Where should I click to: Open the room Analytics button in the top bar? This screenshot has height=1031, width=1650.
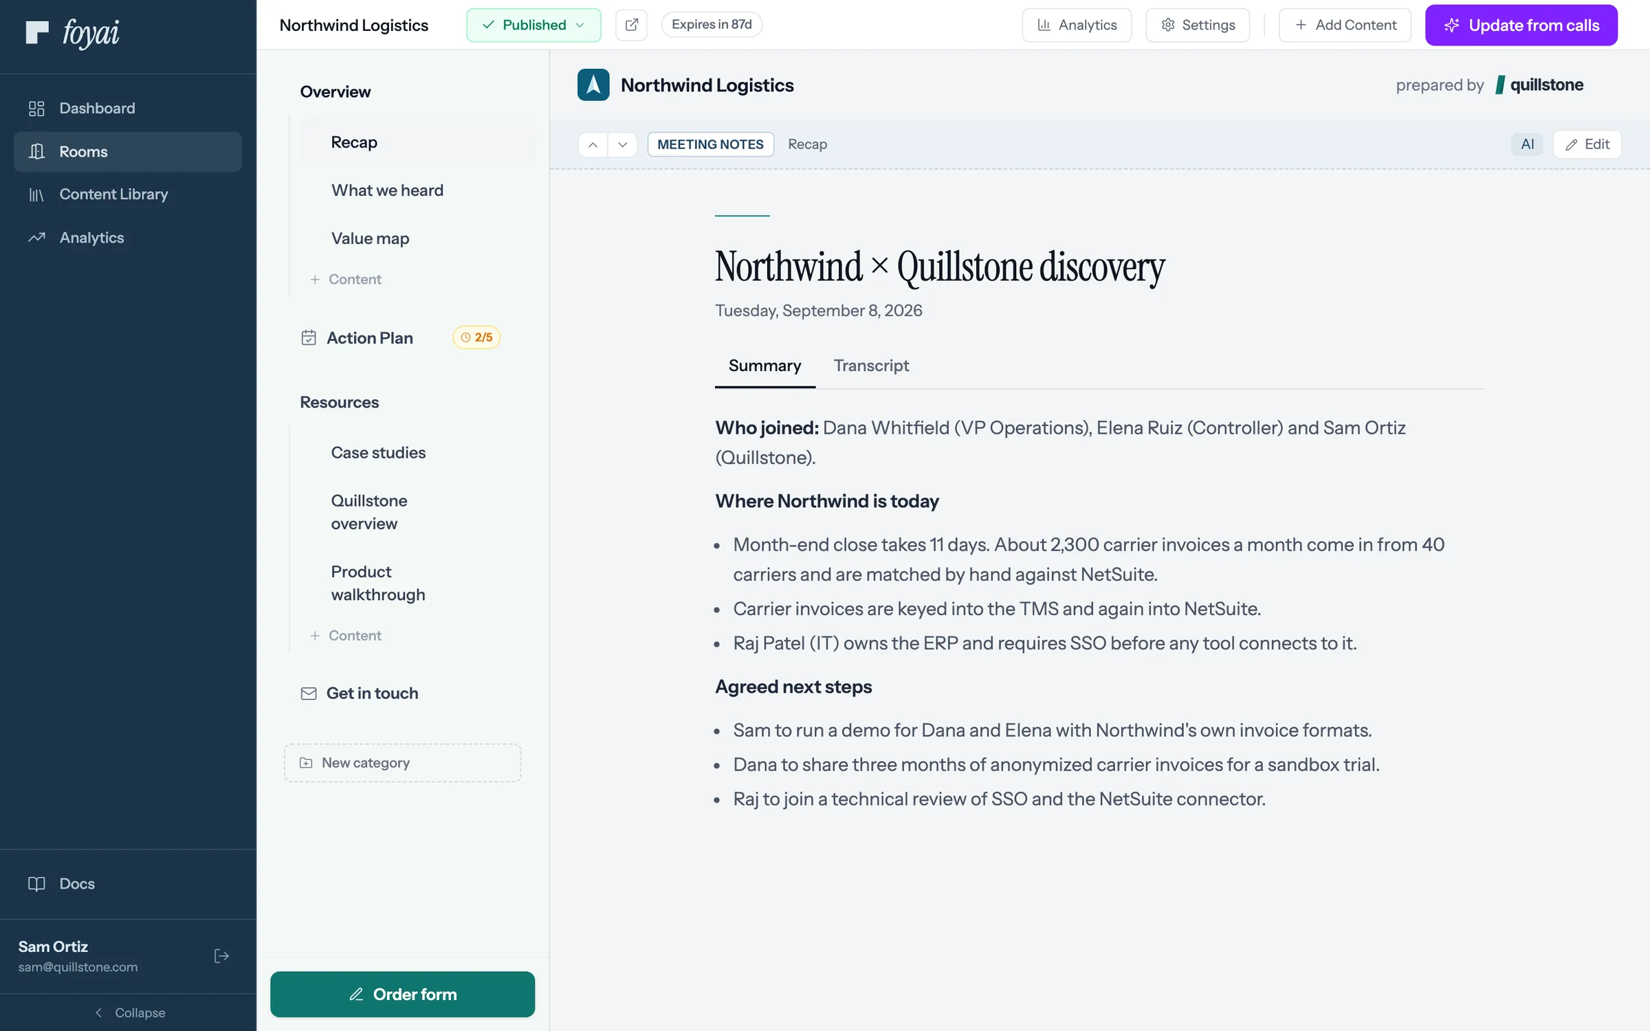[x=1077, y=25]
